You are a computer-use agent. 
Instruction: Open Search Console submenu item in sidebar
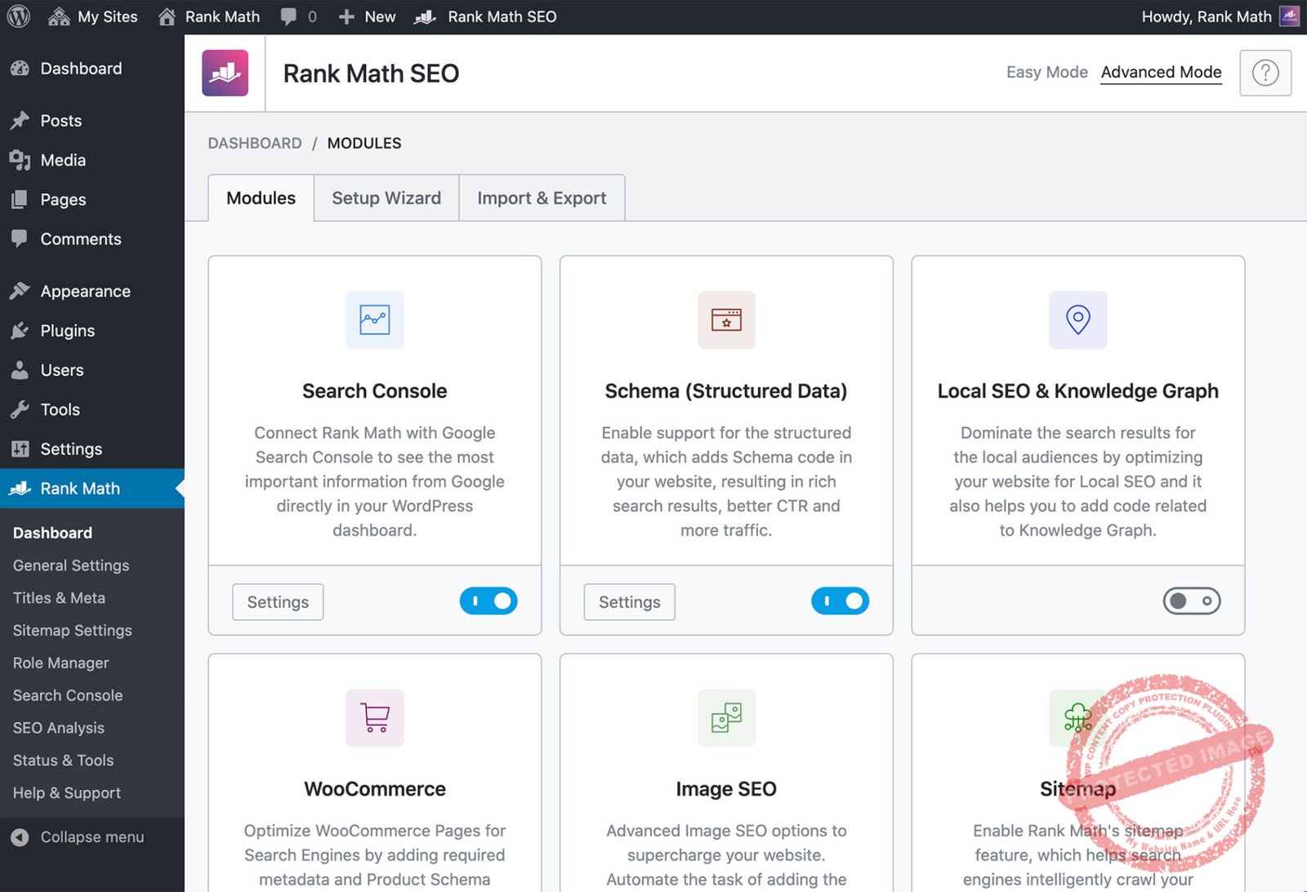click(68, 696)
